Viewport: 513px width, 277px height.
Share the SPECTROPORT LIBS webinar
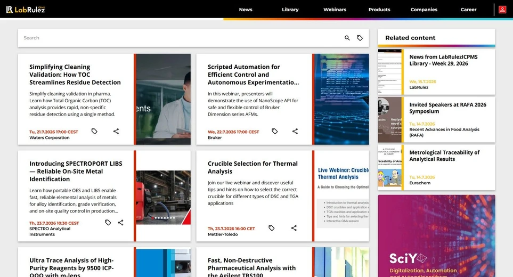click(121, 222)
